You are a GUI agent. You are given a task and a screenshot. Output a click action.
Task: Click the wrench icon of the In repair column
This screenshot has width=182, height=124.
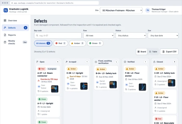coord(67,62)
